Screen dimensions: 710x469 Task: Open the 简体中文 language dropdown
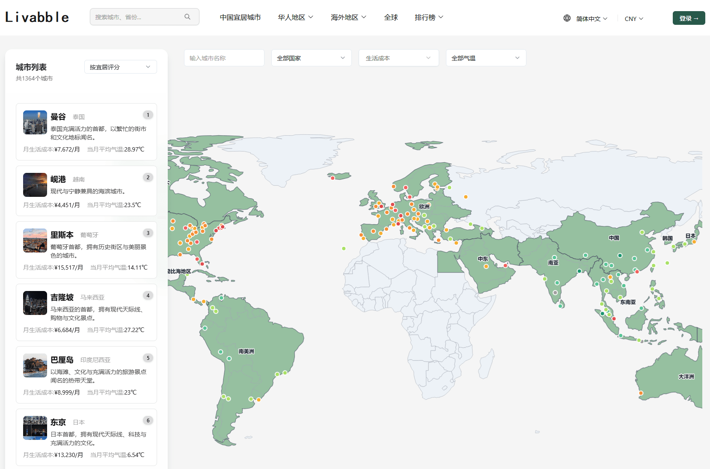pyautogui.click(x=591, y=18)
